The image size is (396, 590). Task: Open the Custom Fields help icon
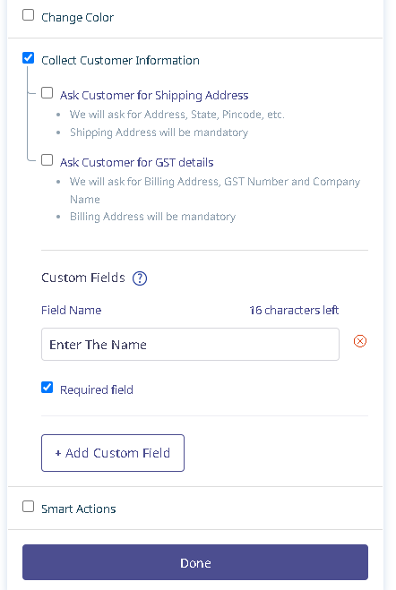point(140,278)
